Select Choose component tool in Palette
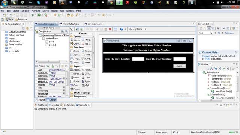This screenshot has width=240, height=135. pyautogui.click(x=75, y=44)
